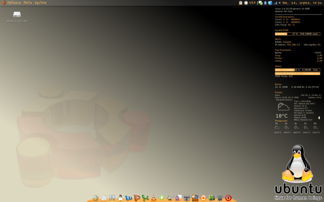Click the speaker volume tray icon
Screen dimensions: 324x202
(x=279, y=3)
